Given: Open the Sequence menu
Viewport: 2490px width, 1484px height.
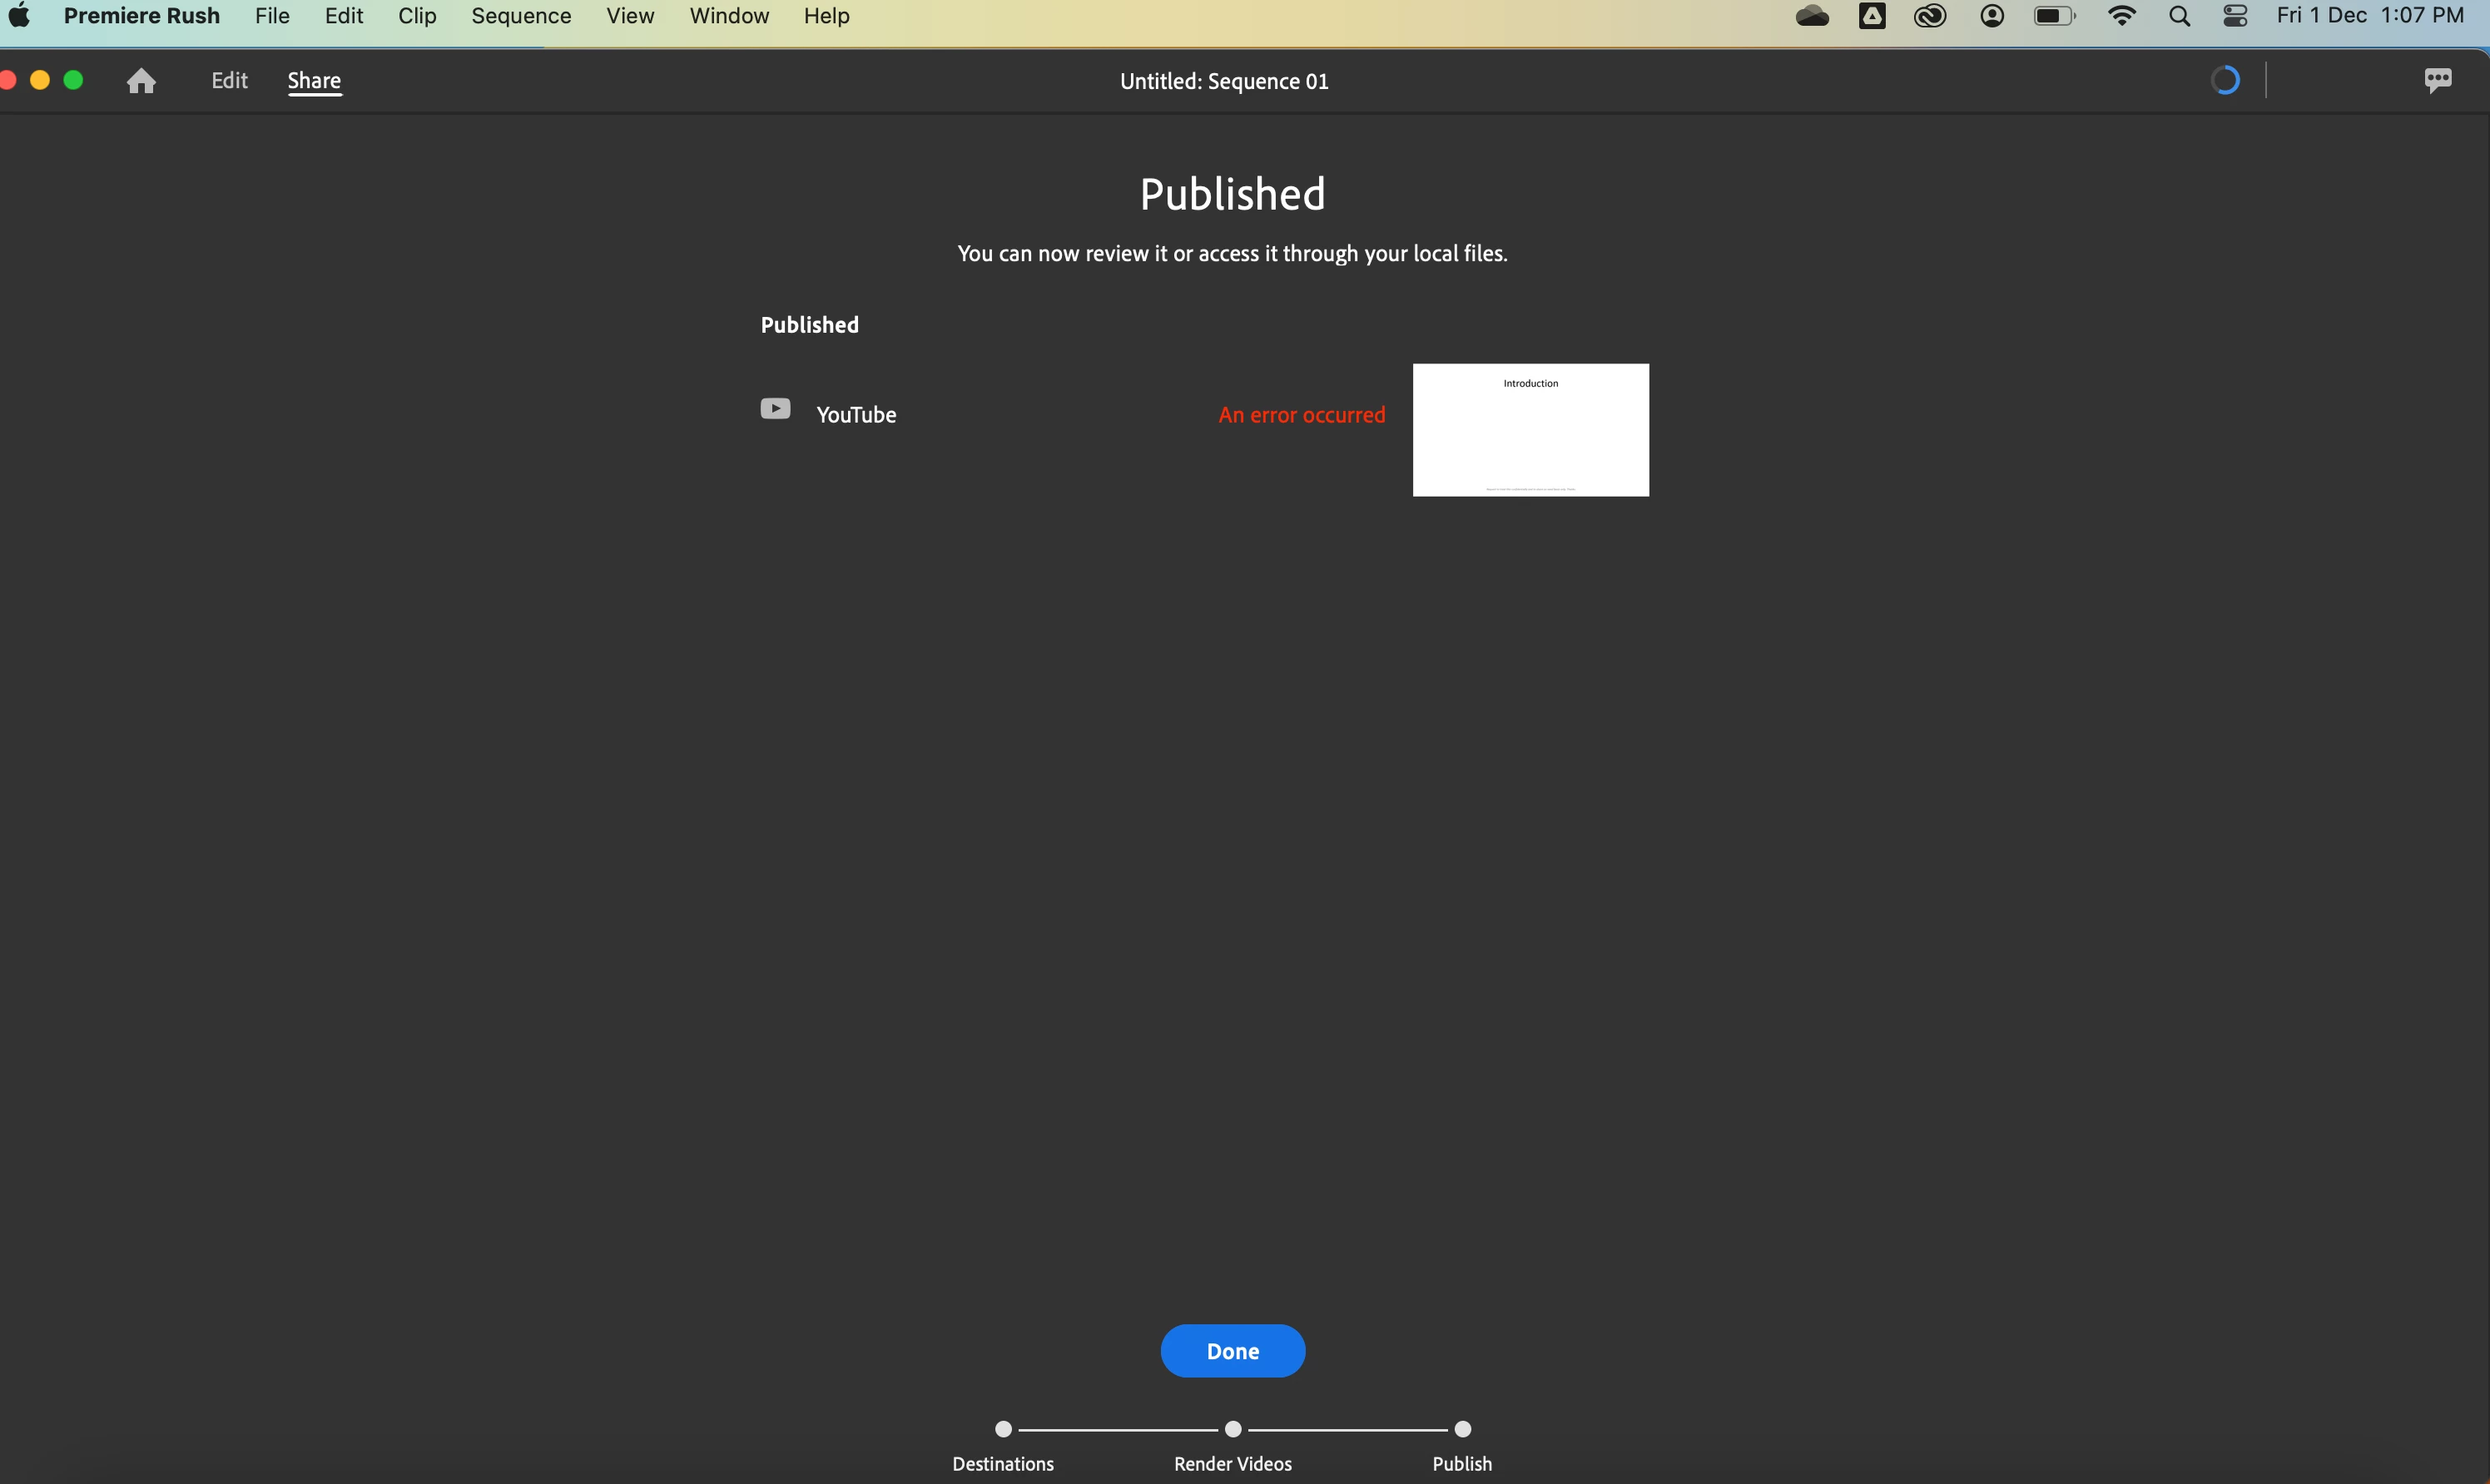Looking at the screenshot, I should [521, 16].
